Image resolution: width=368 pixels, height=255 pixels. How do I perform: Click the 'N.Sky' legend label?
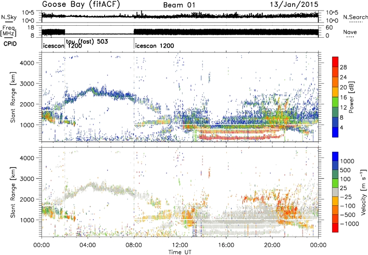point(9,17)
